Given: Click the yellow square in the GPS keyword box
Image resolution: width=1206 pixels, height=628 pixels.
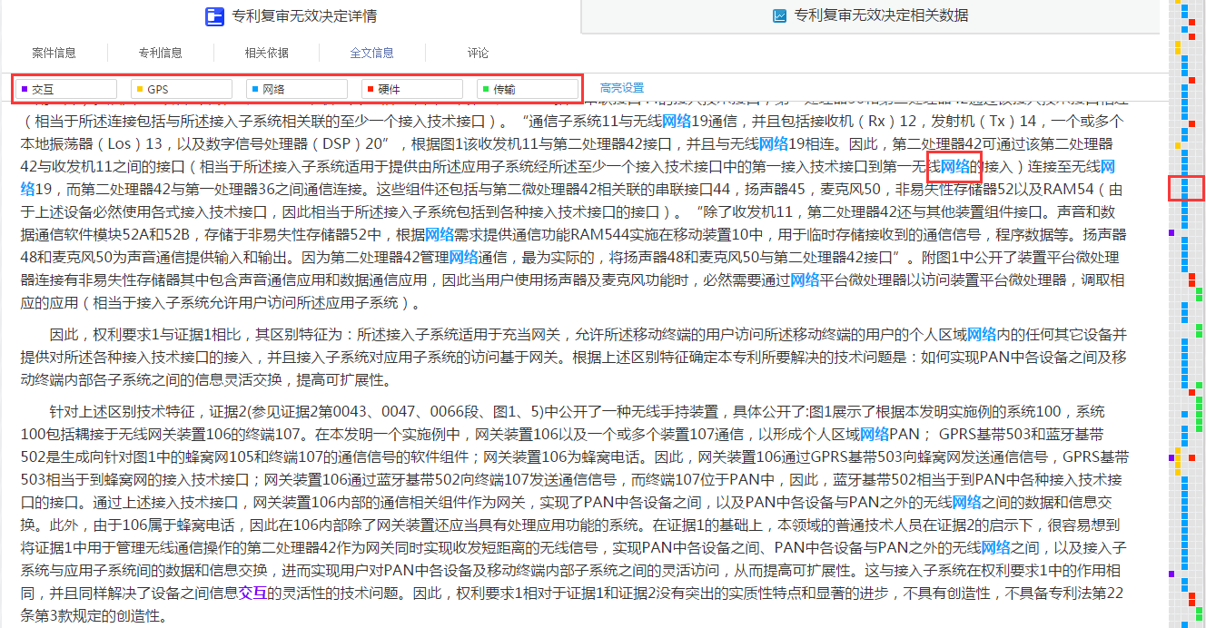Looking at the screenshot, I should (x=139, y=89).
